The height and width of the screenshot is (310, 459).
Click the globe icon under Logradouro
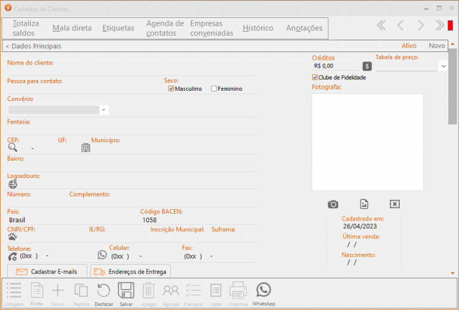pos(13,184)
